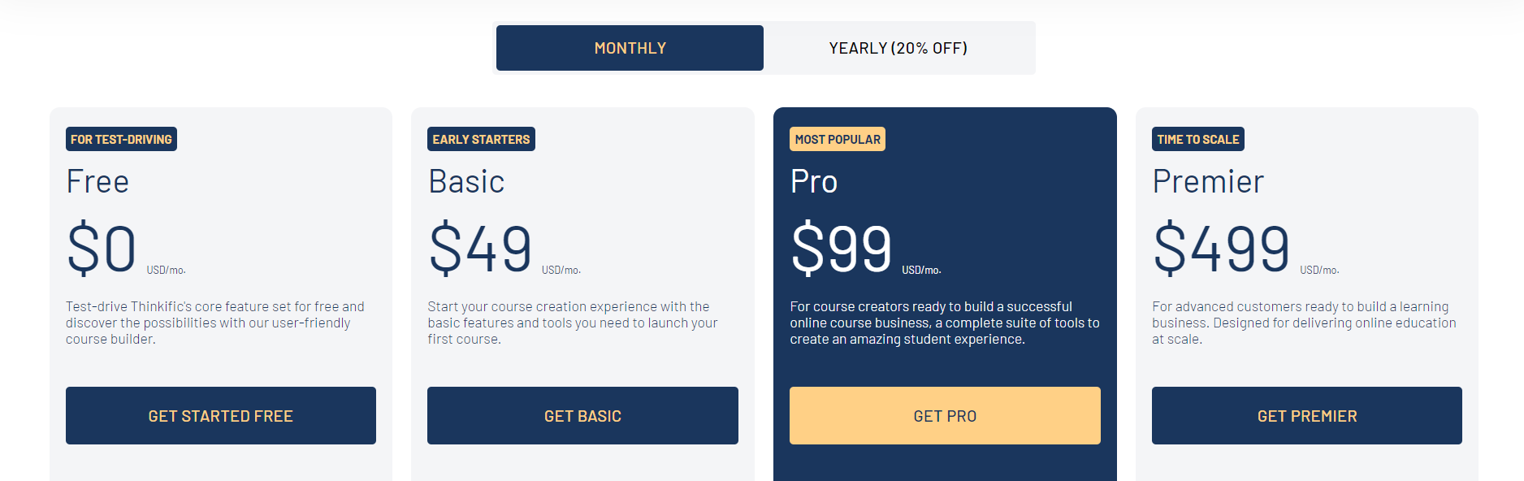This screenshot has height=481, width=1524.
Task: Click the $0 price text
Action: click(x=102, y=249)
